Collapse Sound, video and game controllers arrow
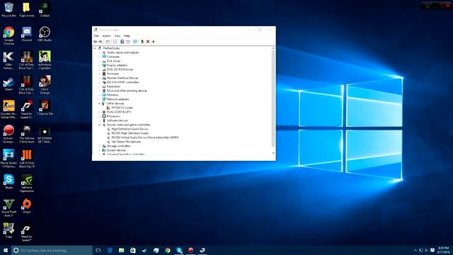 pyautogui.click(x=100, y=125)
